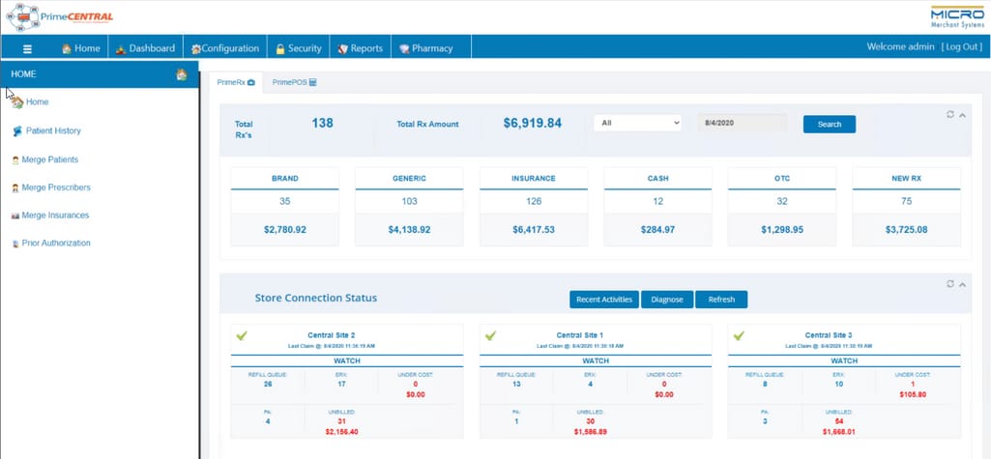This screenshot has height=459, width=991.
Task: Collapse the Store Connection Status panel
Action: click(x=962, y=285)
